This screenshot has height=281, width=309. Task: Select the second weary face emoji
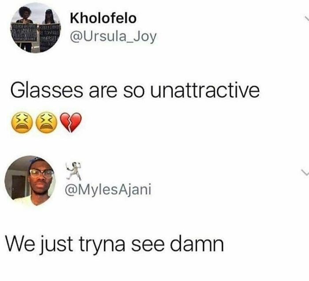click(x=46, y=123)
